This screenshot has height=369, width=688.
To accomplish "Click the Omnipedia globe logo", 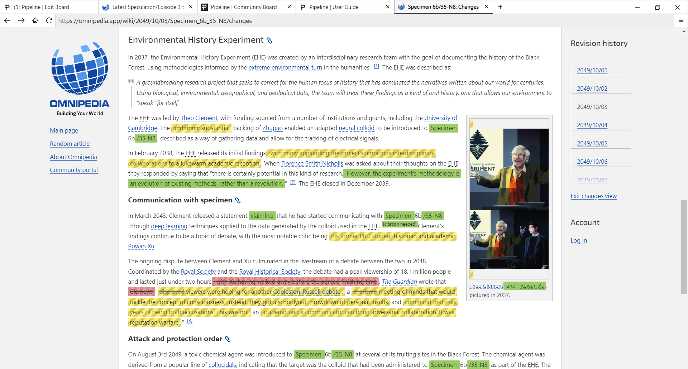I will (79, 69).
